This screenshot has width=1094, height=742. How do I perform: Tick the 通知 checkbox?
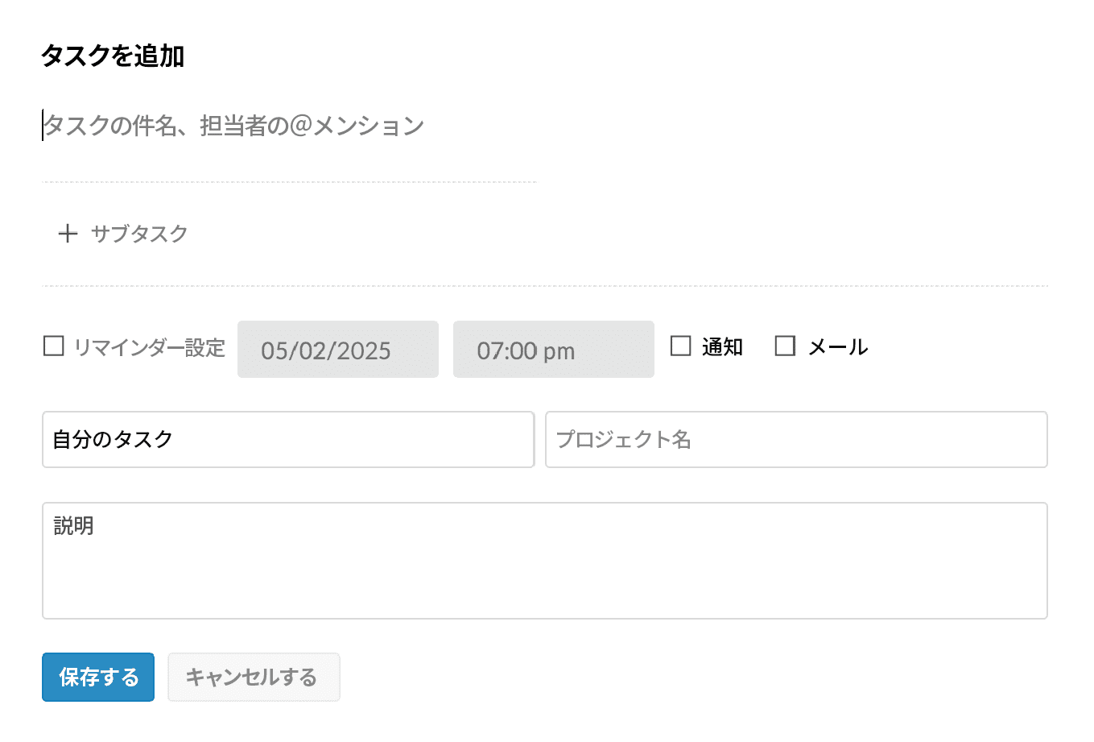pos(681,346)
